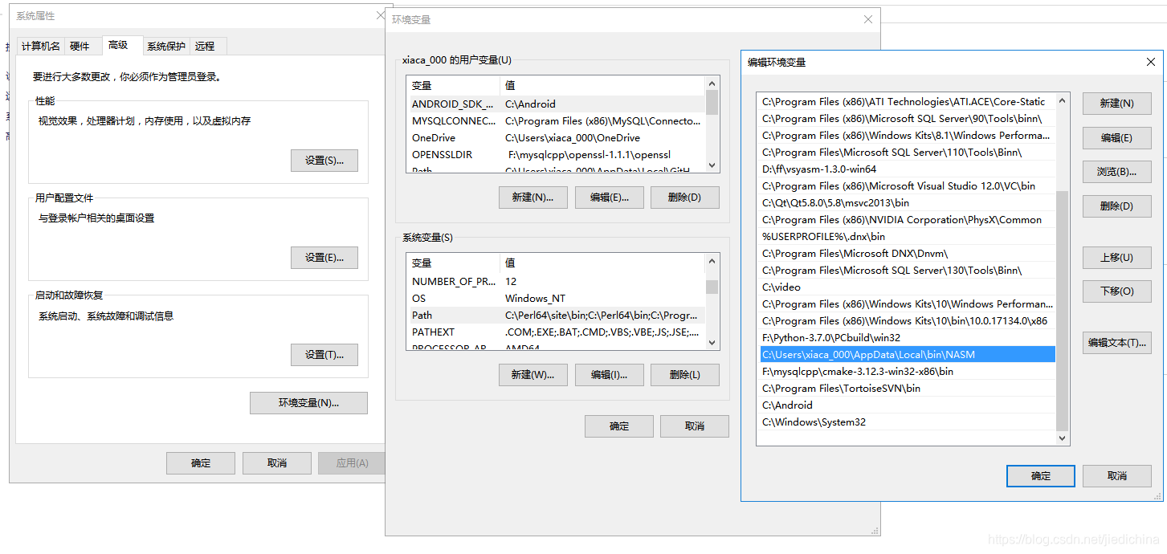1167x554 pixels.
Task: Select Path system variable row
Action: click(x=557, y=315)
